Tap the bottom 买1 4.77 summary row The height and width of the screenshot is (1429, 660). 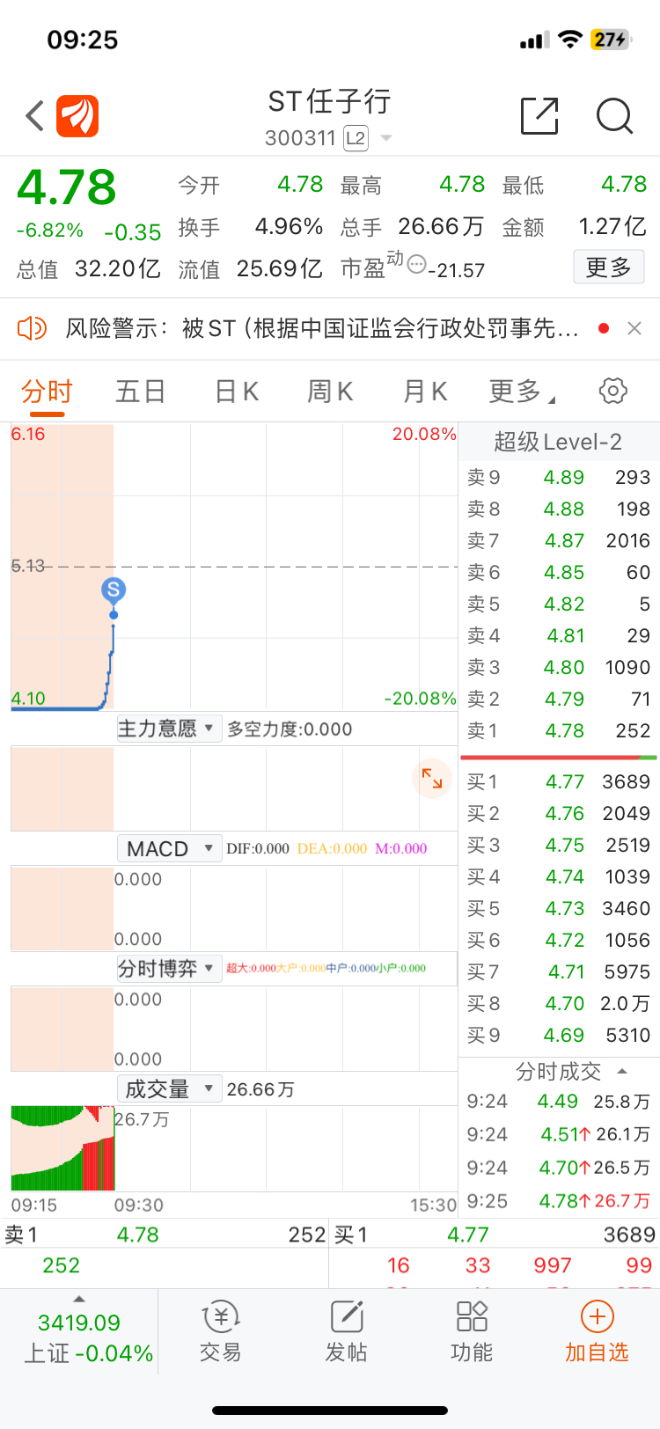(x=495, y=1235)
